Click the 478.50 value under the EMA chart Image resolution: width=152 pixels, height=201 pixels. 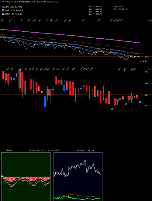(143, 62)
